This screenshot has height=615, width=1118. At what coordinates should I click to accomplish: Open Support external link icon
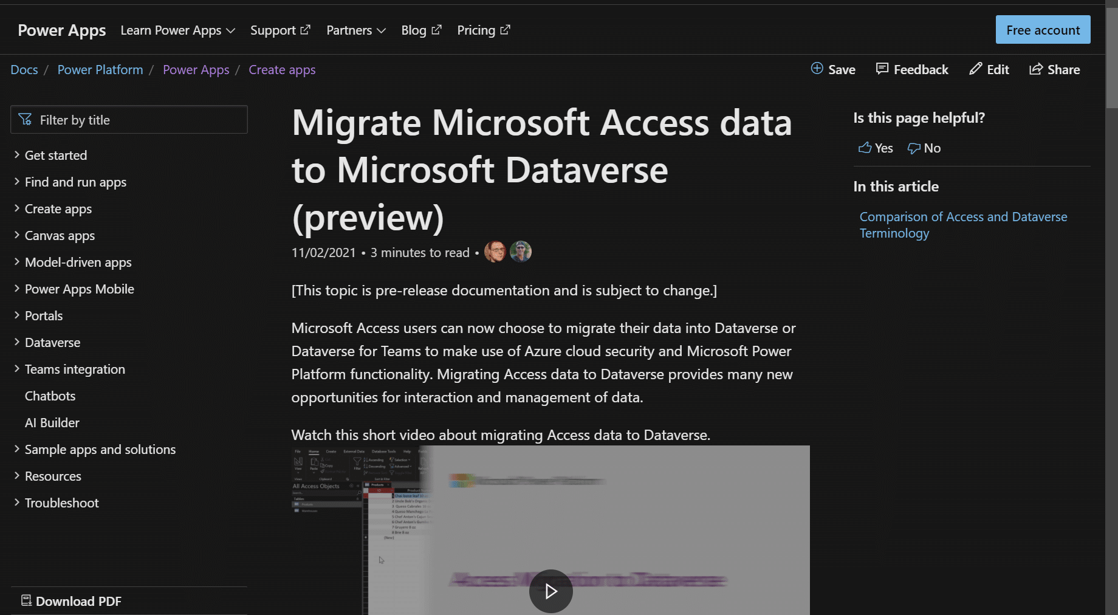305,29
